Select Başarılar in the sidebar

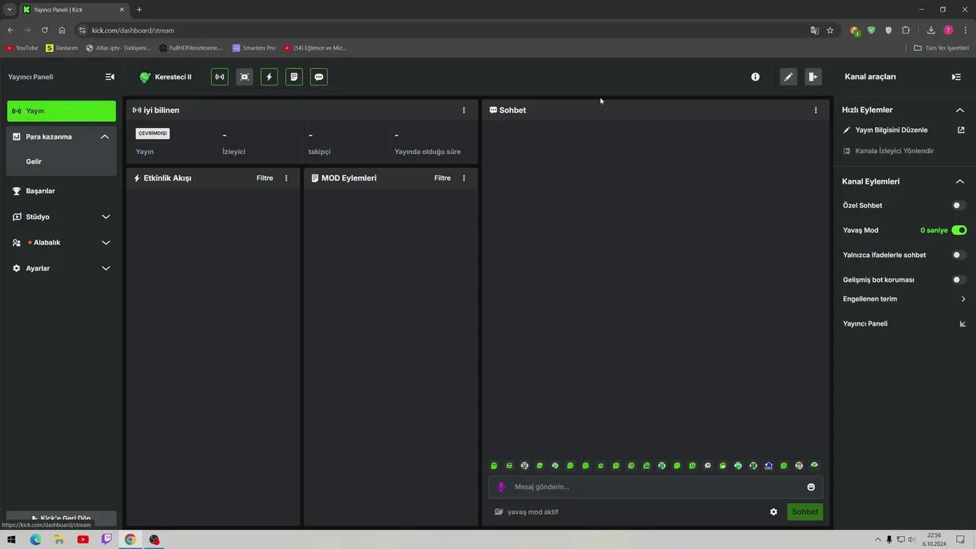pos(61,191)
